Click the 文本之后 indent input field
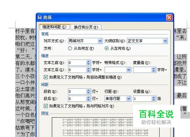Viewport: 190px width, 137px height. [77, 70]
